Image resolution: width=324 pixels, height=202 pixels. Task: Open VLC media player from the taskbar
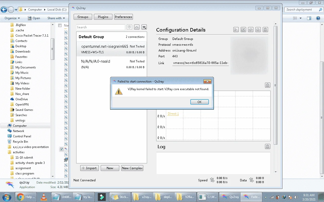coord(44,197)
